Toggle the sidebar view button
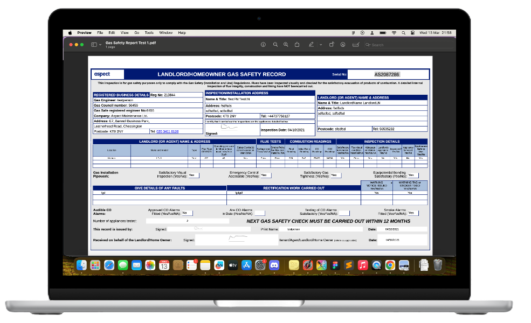This screenshot has width=531, height=323. click(94, 45)
